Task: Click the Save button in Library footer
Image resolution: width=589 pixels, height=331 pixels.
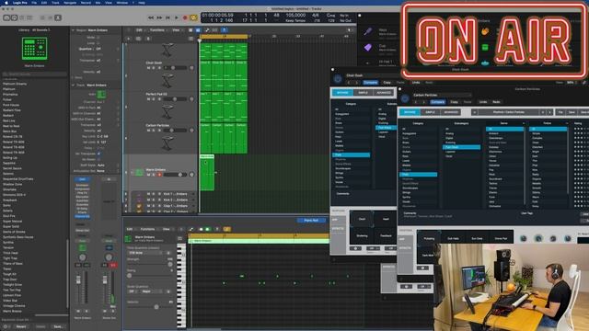Action: coord(58,326)
